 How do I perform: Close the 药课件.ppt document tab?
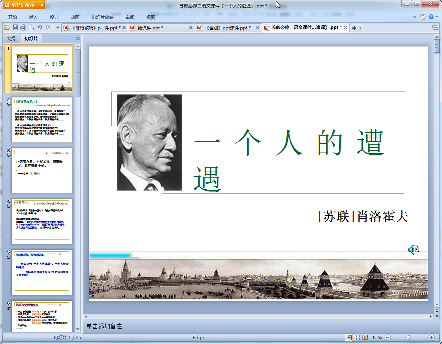click(191, 28)
